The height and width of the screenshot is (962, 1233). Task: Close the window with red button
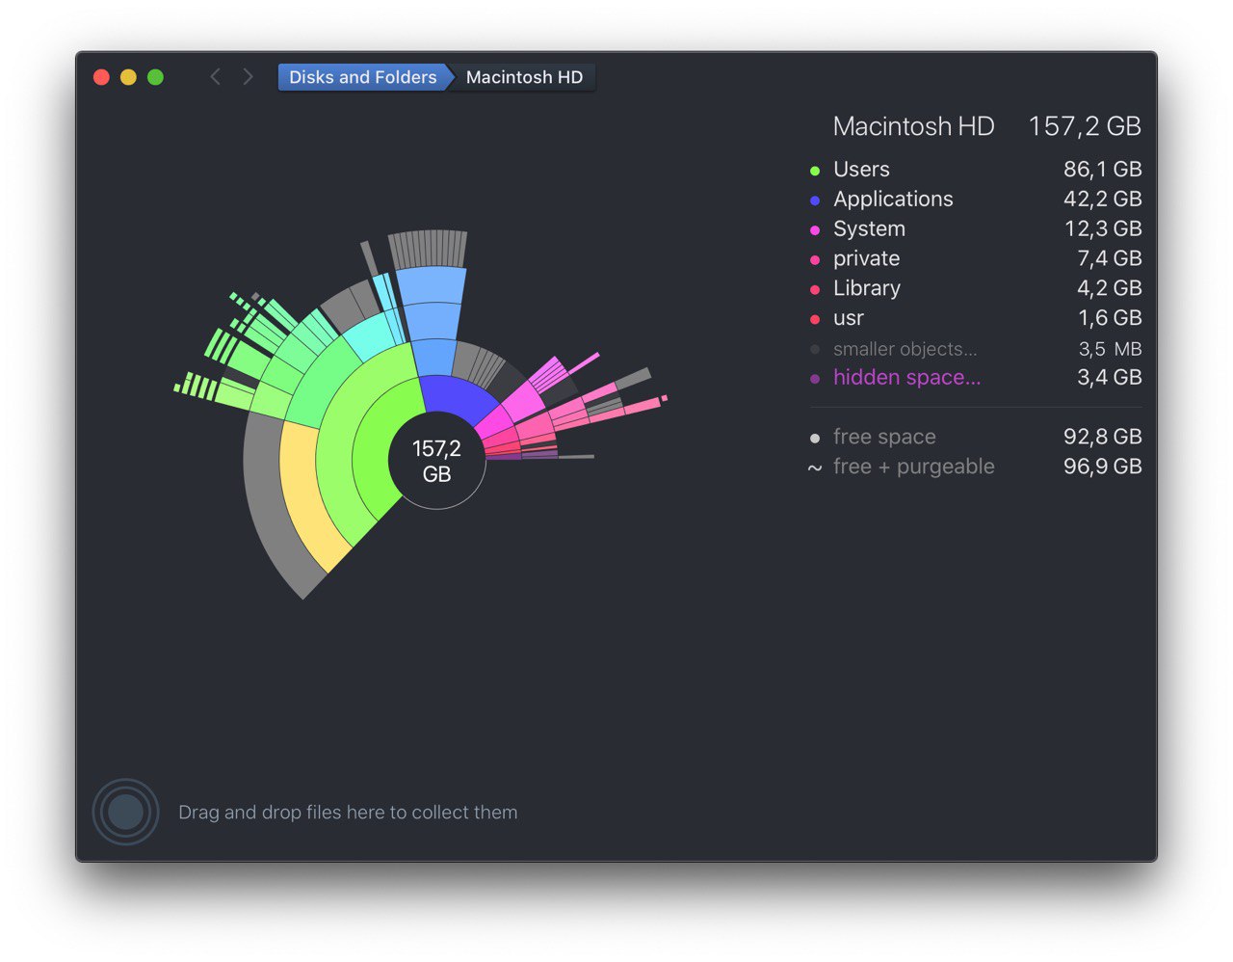(x=101, y=77)
